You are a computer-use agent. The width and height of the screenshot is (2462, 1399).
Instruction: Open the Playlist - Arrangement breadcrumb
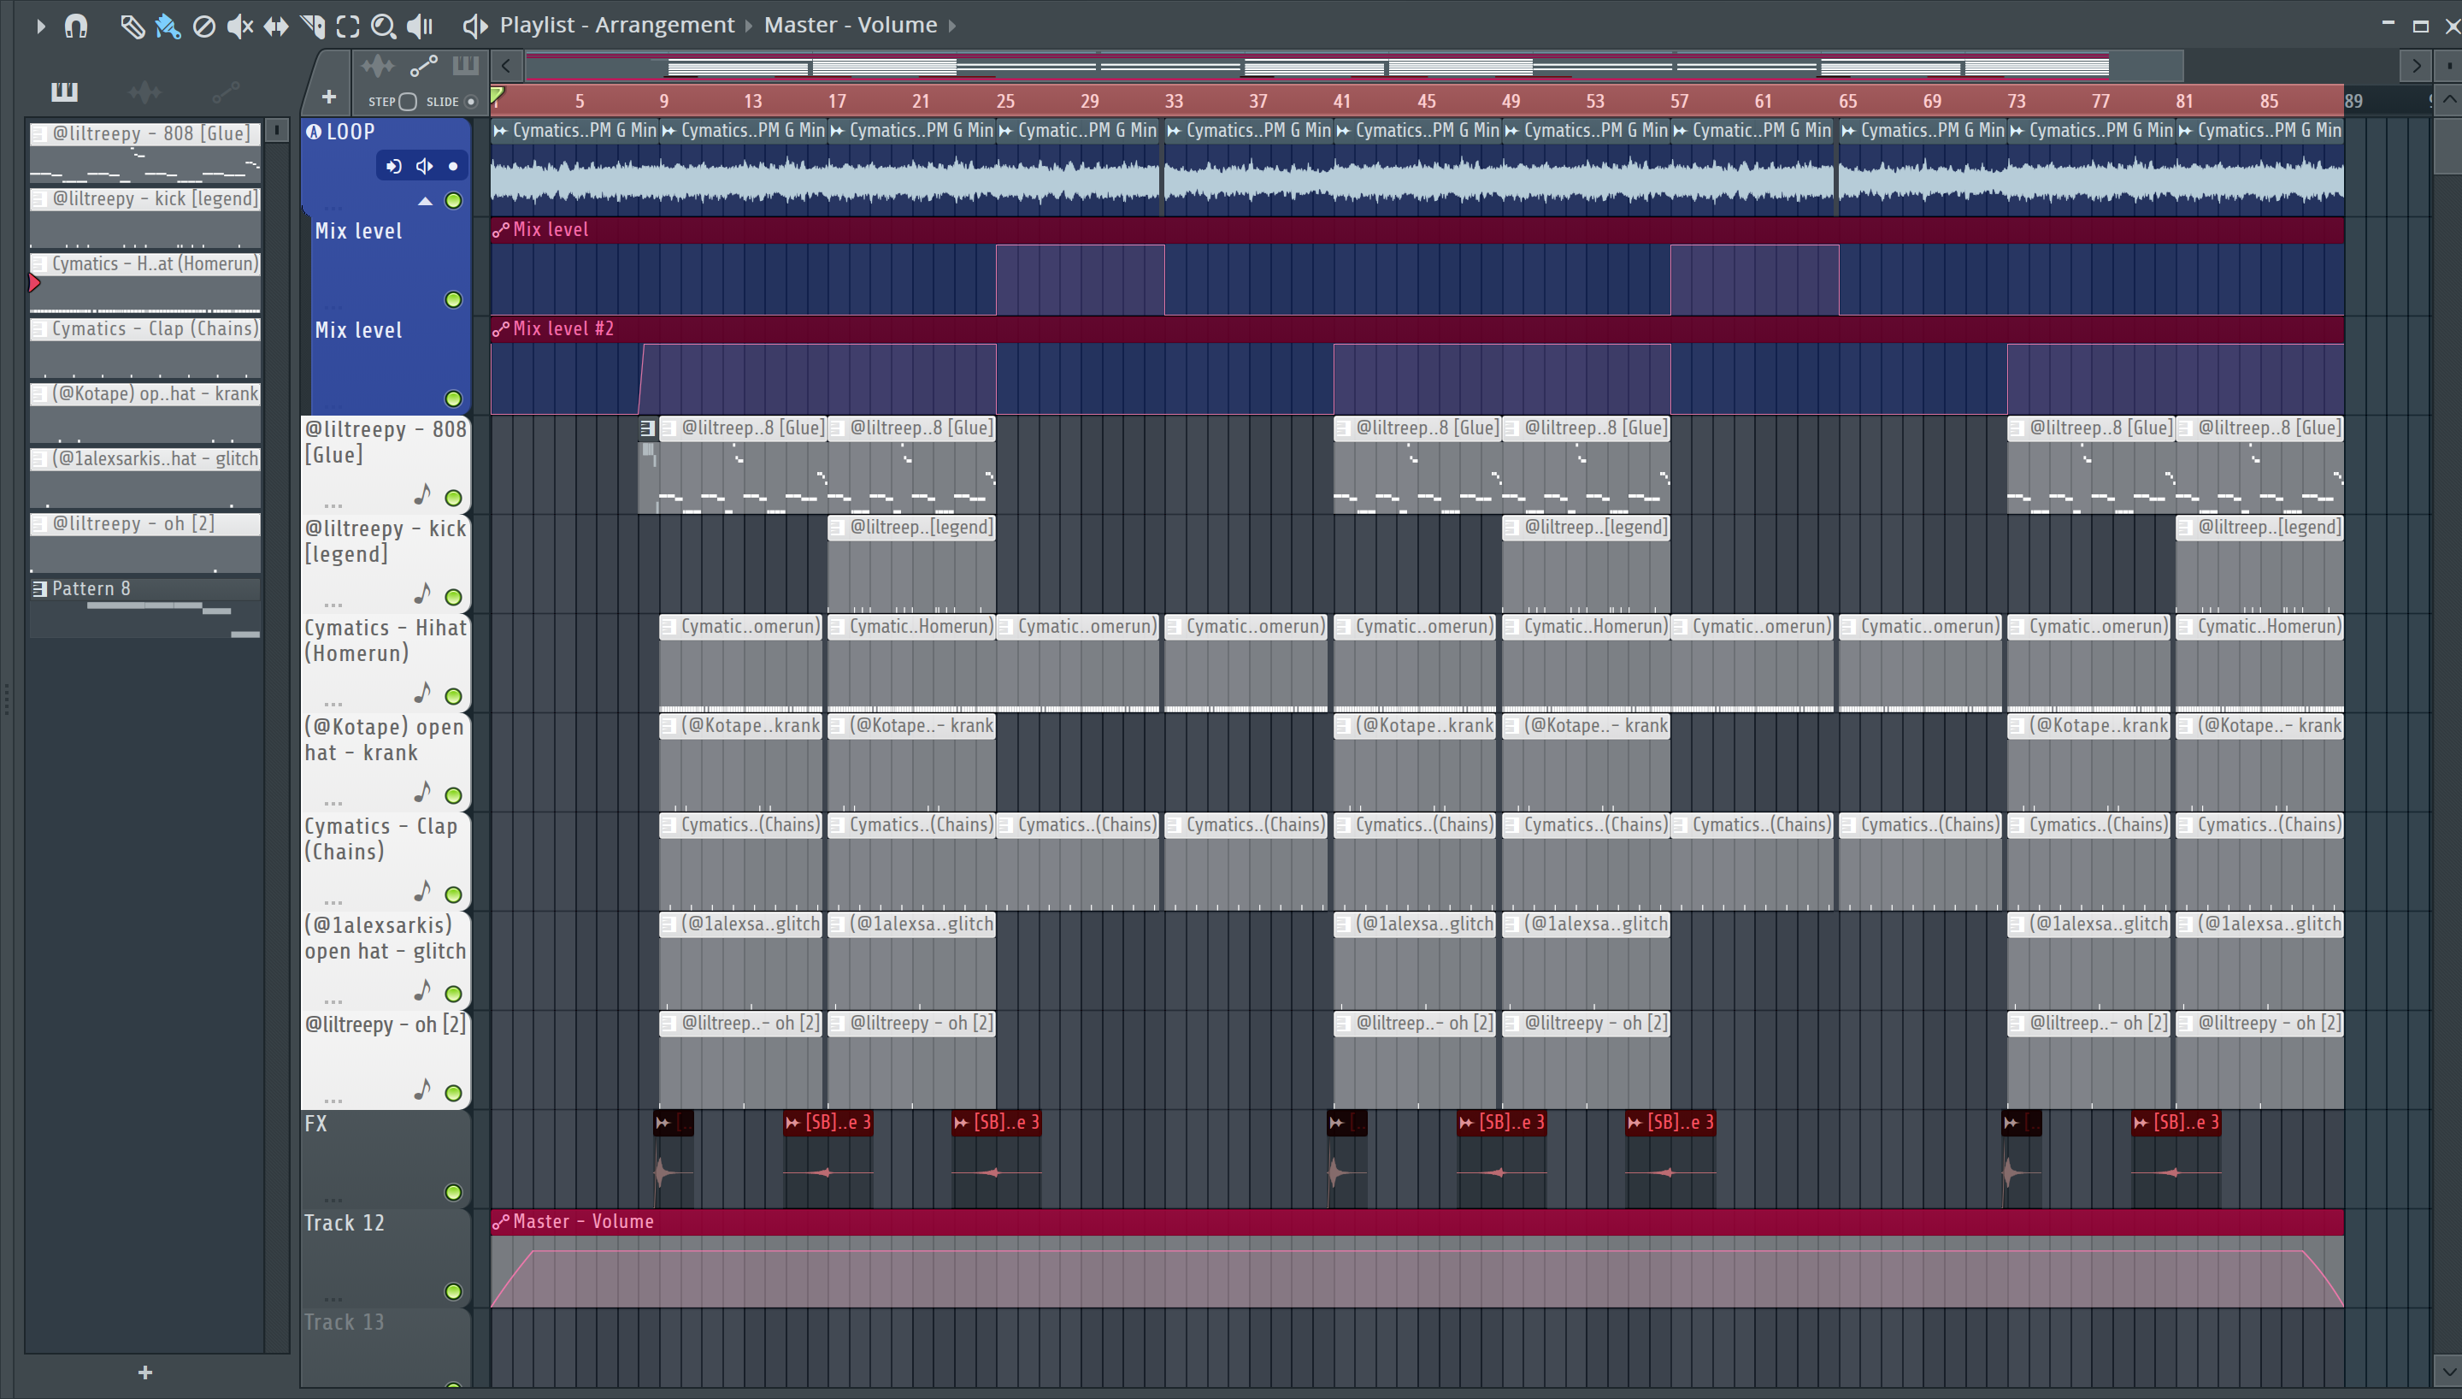[x=616, y=25]
